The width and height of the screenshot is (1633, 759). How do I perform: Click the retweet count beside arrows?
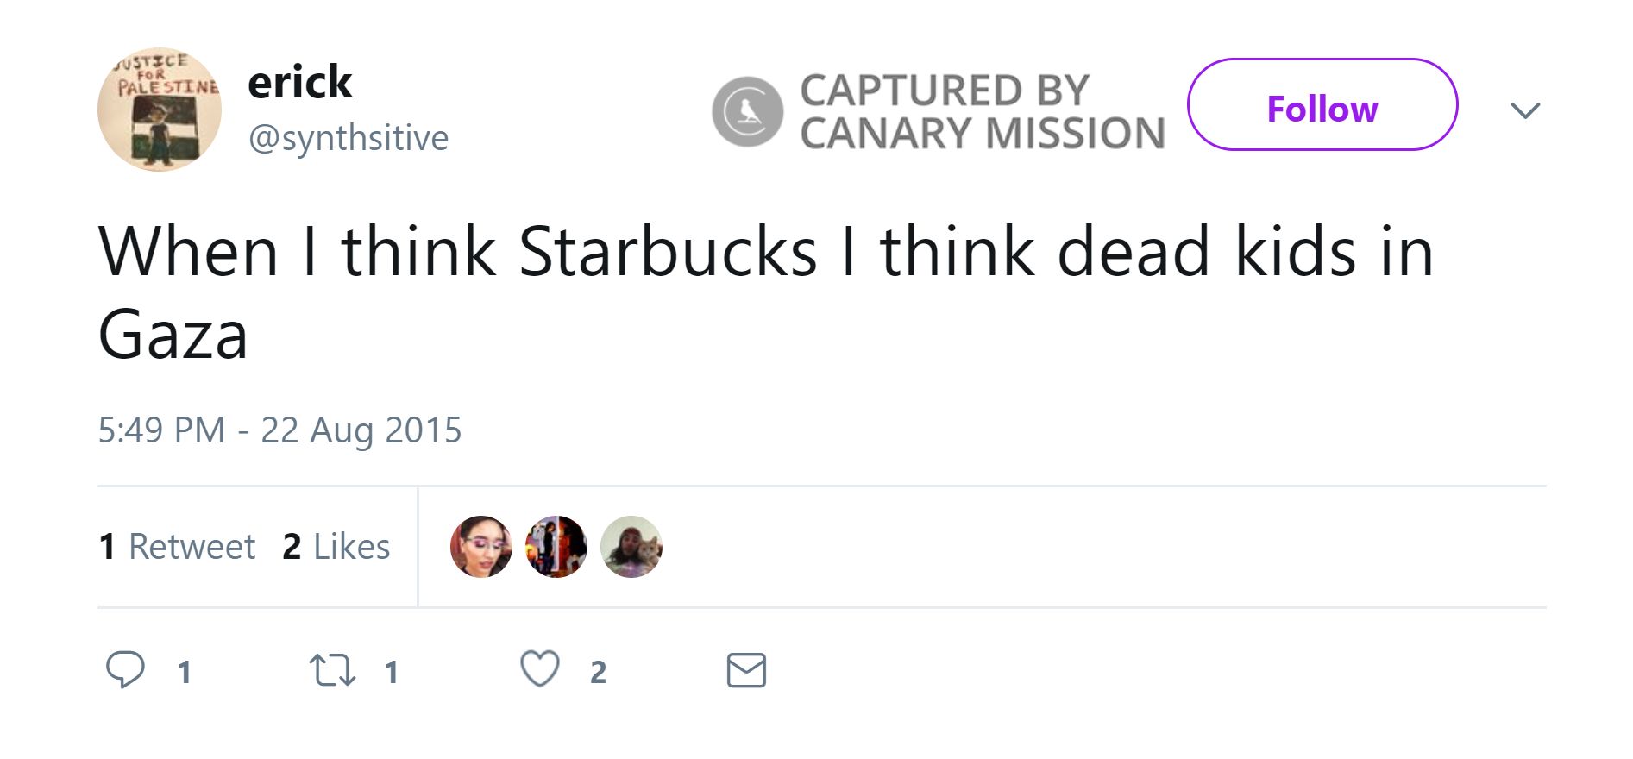[x=392, y=672]
